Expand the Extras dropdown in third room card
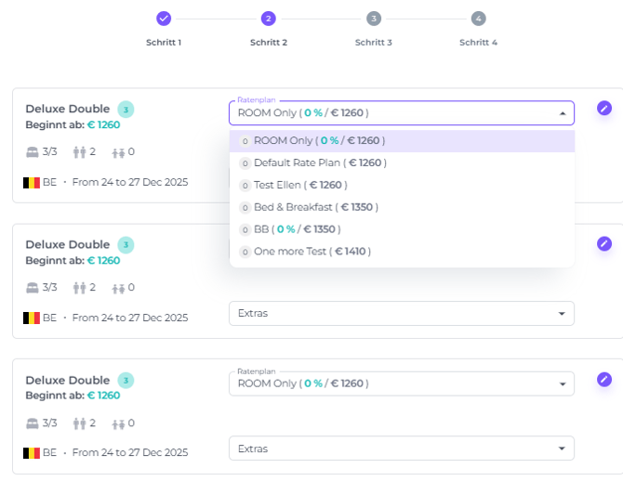 point(401,448)
